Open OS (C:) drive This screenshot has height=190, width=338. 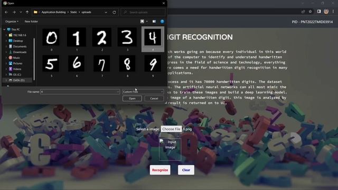pyautogui.click(x=17, y=74)
